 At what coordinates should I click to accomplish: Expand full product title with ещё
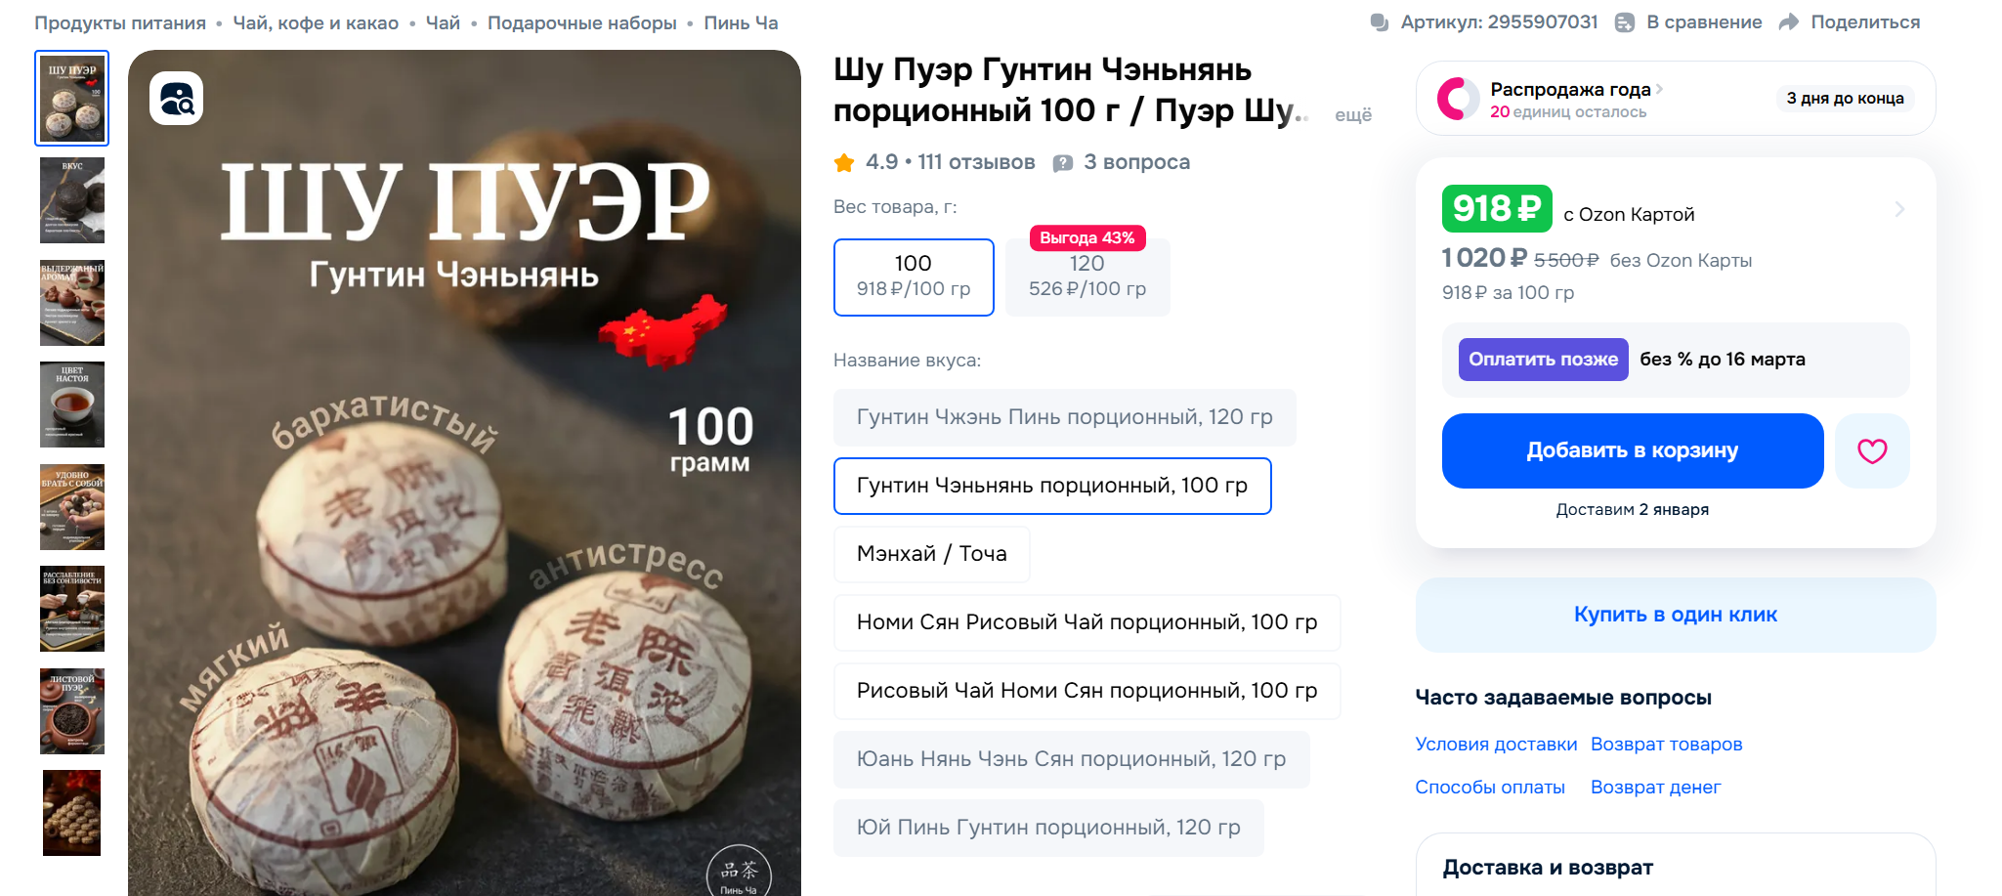[1353, 115]
